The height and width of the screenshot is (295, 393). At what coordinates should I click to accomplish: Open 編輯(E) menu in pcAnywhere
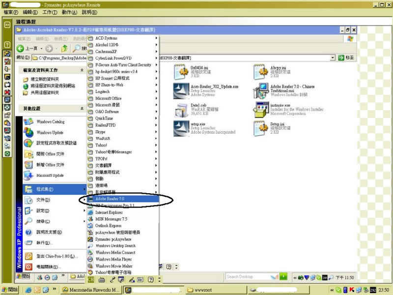point(30,12)
